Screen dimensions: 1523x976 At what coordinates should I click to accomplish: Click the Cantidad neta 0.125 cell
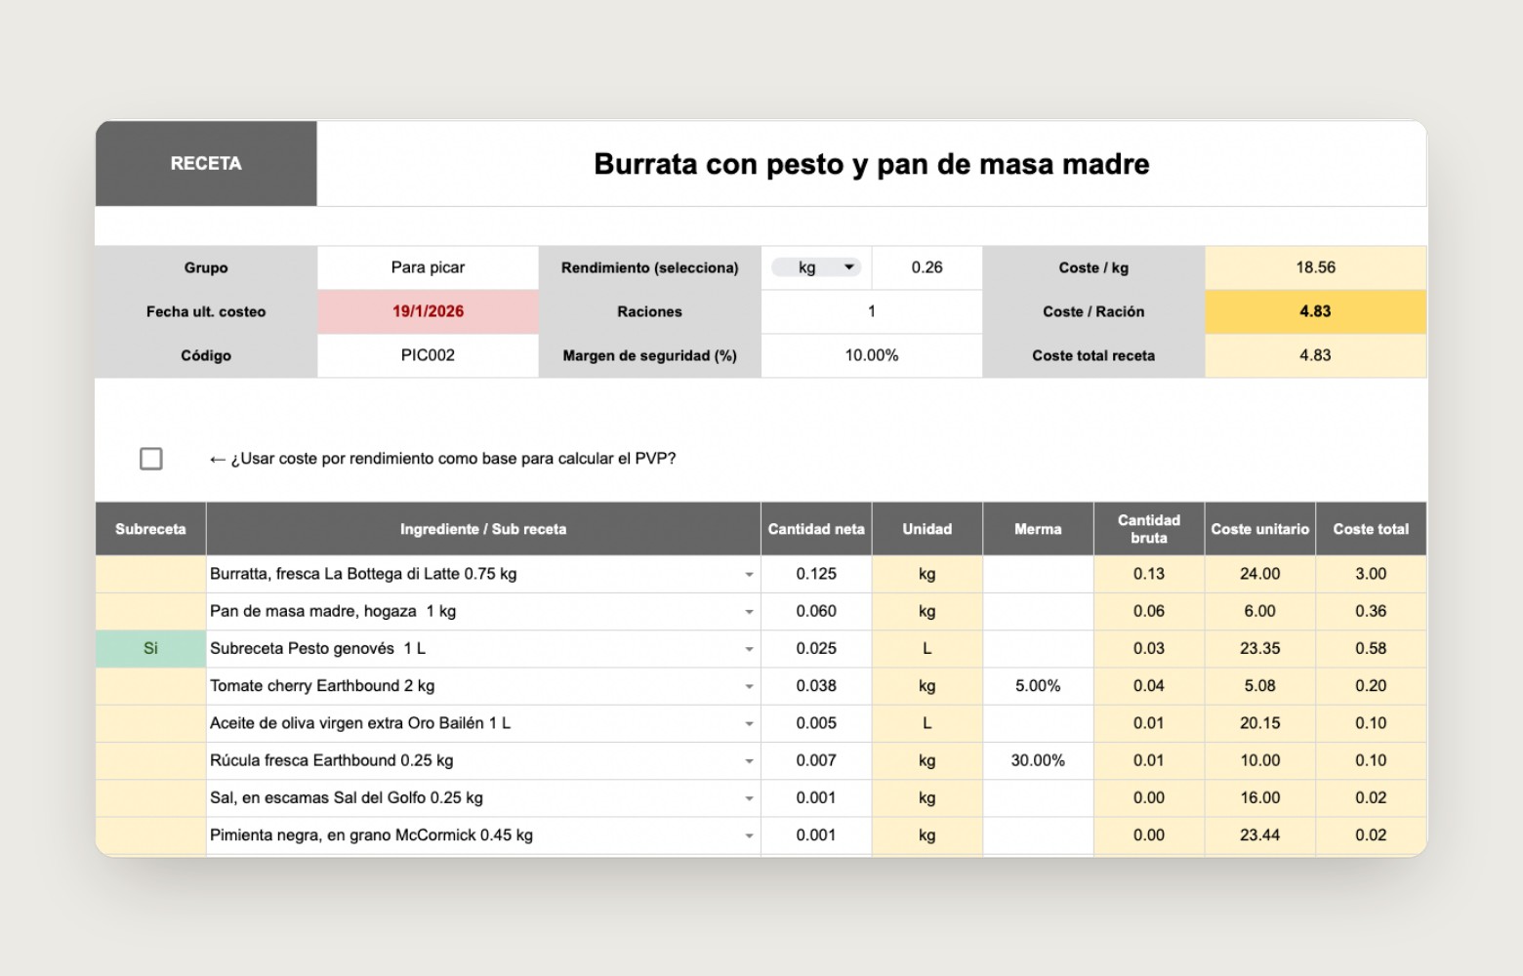(x=816, y=574)
